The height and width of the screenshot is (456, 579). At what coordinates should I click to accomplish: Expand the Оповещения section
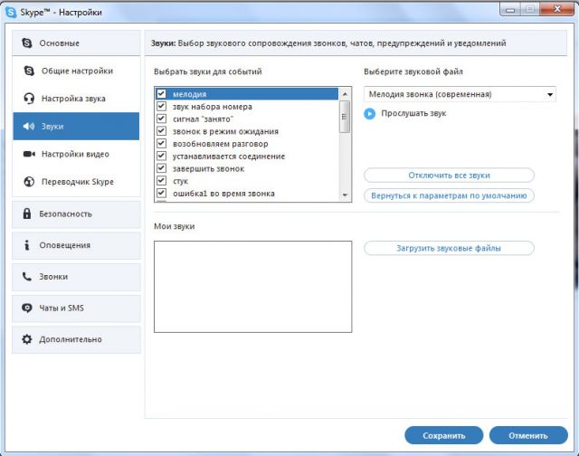pos(76,245)
